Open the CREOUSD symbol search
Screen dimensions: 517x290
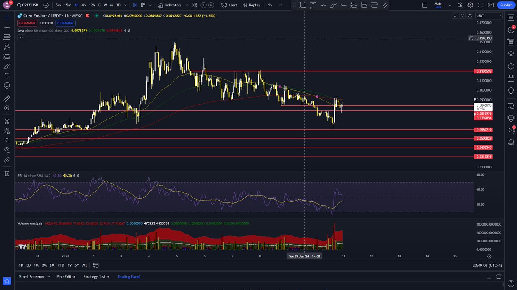[28, 5]
